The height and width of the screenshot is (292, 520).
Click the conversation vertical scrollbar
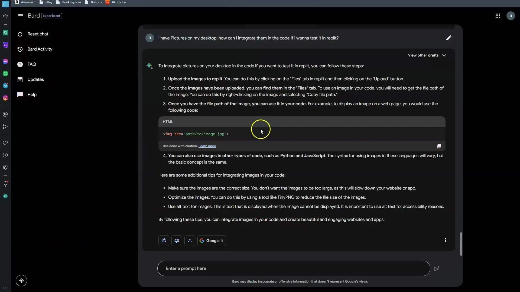pyautogui.click(x=461, y=244)
